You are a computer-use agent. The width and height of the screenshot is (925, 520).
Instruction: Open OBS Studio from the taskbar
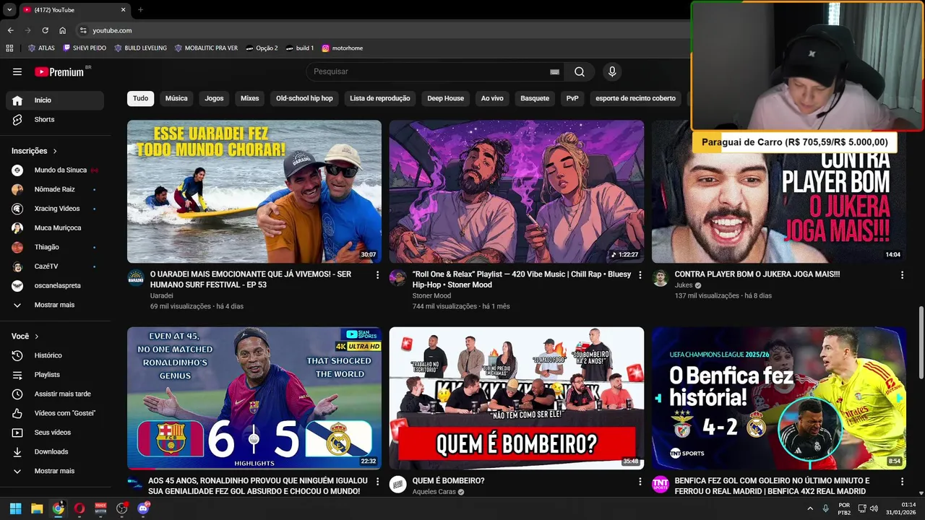tap(121, 508)
